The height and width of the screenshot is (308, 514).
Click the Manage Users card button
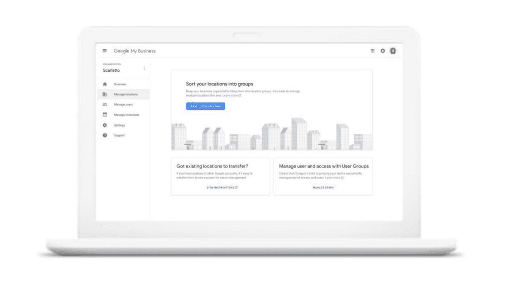point(323,187)
